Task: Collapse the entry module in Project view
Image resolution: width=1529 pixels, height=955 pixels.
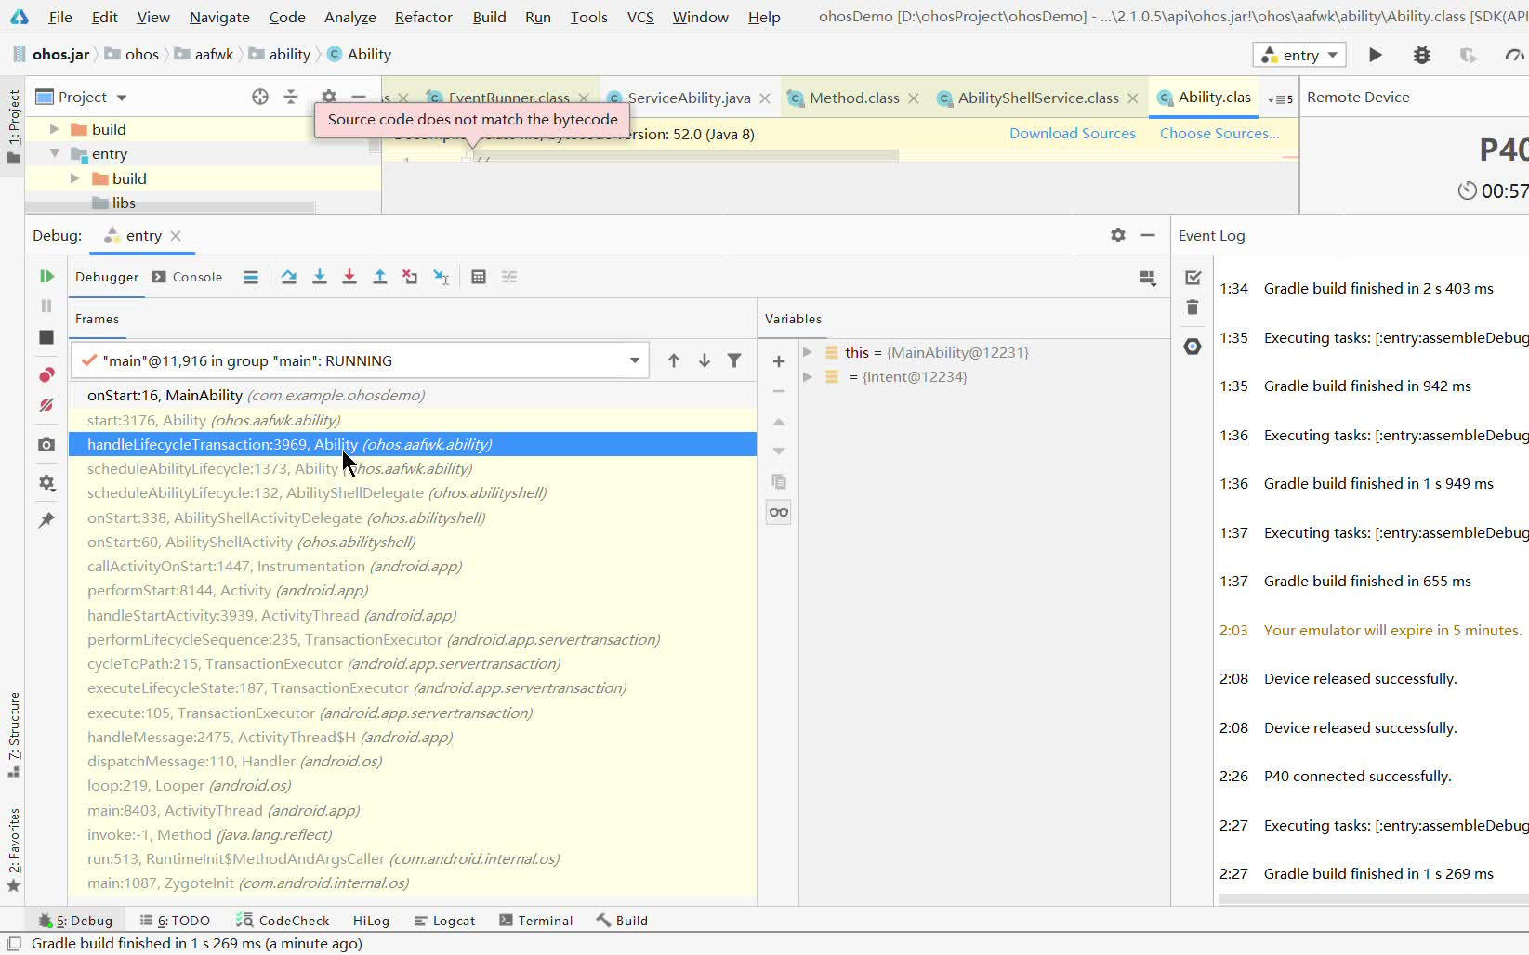Action: [x=55, y=153]
